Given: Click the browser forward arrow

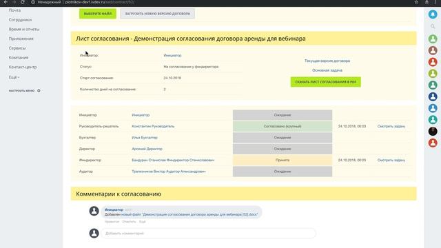Looking at the screenshot, I should [14, 2].
